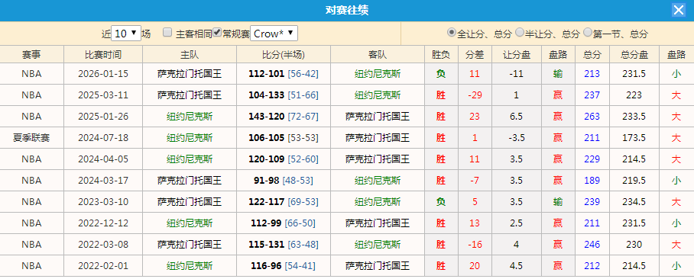The height and width of the screenshot is (279, 694).
Task: Select the date 2024-04-05
Action: point(103,159)
